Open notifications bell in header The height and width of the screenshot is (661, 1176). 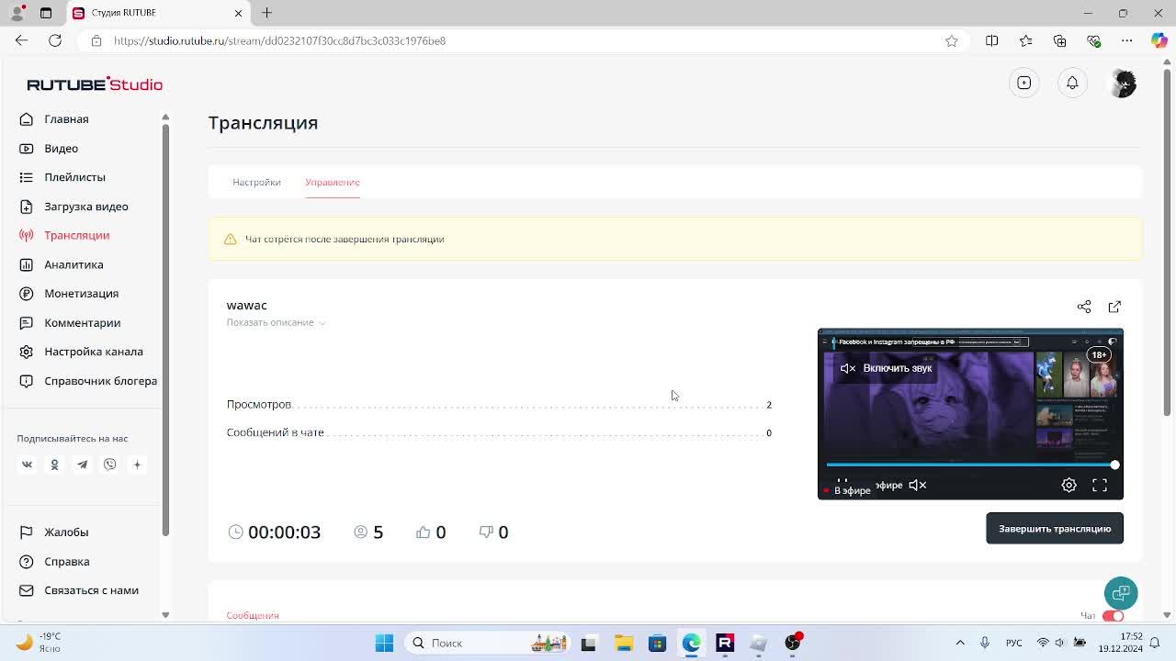pyautogui.click(x=1072, y=83)
